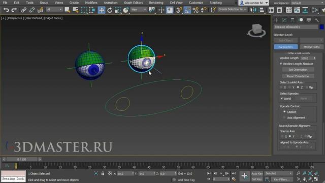Select LookAt upnode control option
The image size is (325, 183).
(x=284, y=112)
